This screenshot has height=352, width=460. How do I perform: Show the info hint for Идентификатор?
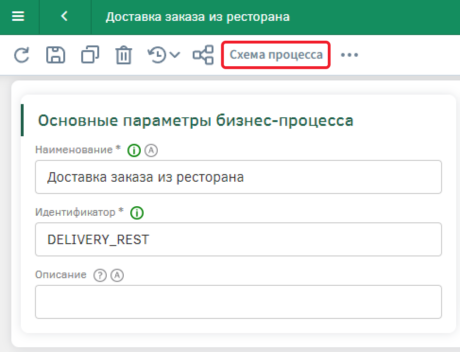click(137, 213)
